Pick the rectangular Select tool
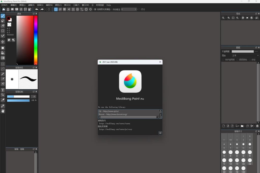The image size is (260, 173). coord(3,64)
